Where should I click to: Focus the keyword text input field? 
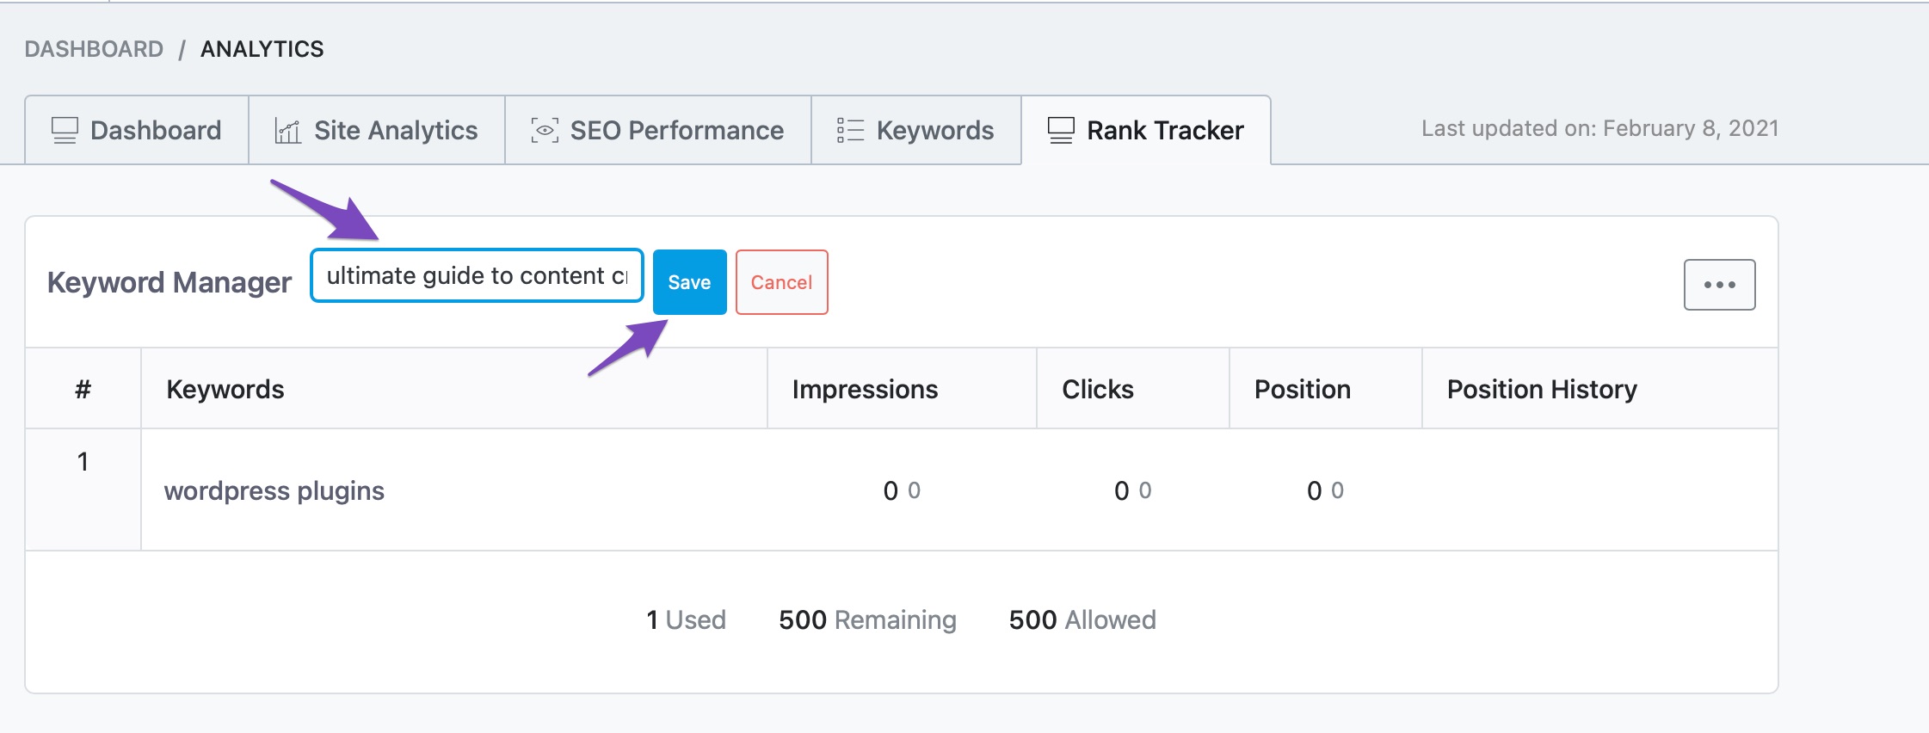pos(477,276)
